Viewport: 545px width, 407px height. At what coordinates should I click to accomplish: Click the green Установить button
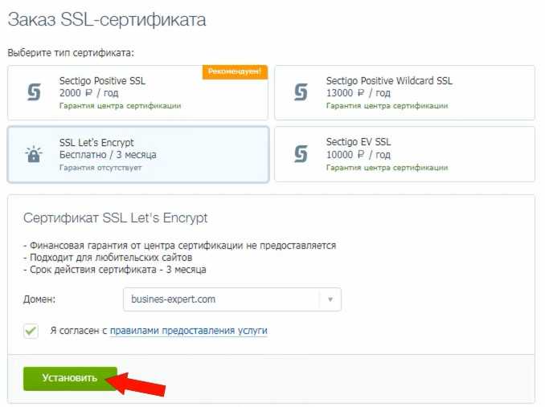coord(70,378)
